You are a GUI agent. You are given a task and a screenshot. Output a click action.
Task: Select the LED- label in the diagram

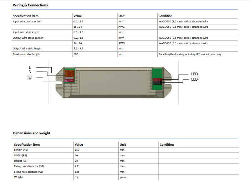tap(195, 79)
